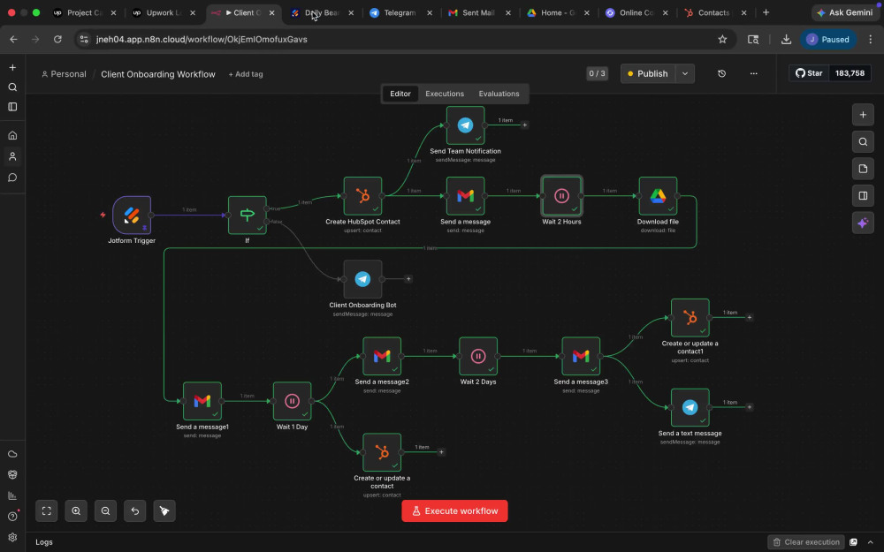
Task: Open the left sidebar settings gear
Action: click(12, 537)
